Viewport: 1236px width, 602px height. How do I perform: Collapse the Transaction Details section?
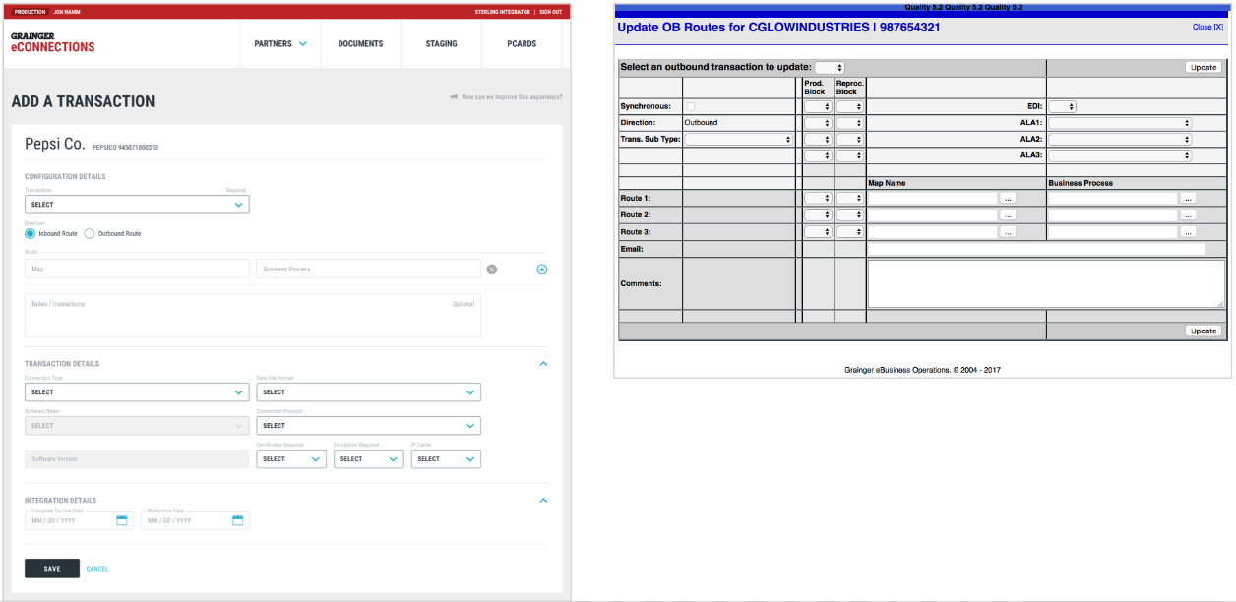coord(543,364)
